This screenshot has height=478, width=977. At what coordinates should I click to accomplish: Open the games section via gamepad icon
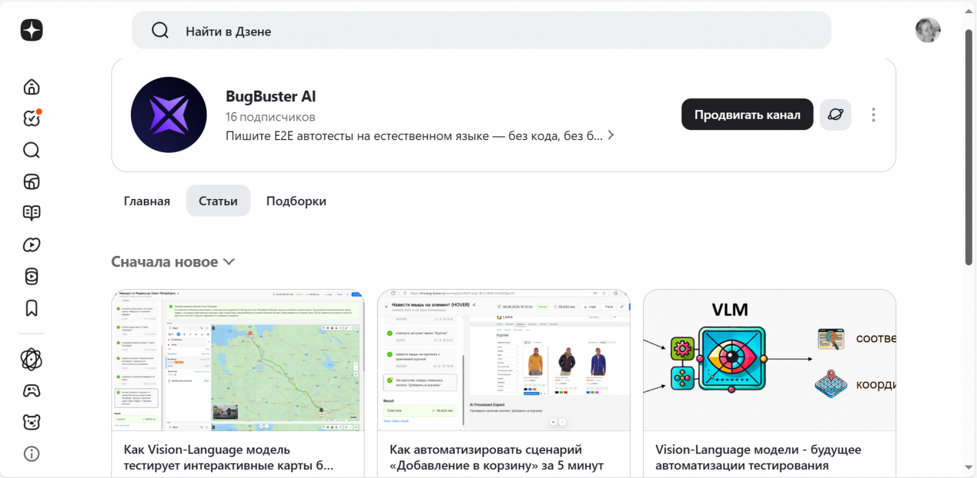pos(31,390)
